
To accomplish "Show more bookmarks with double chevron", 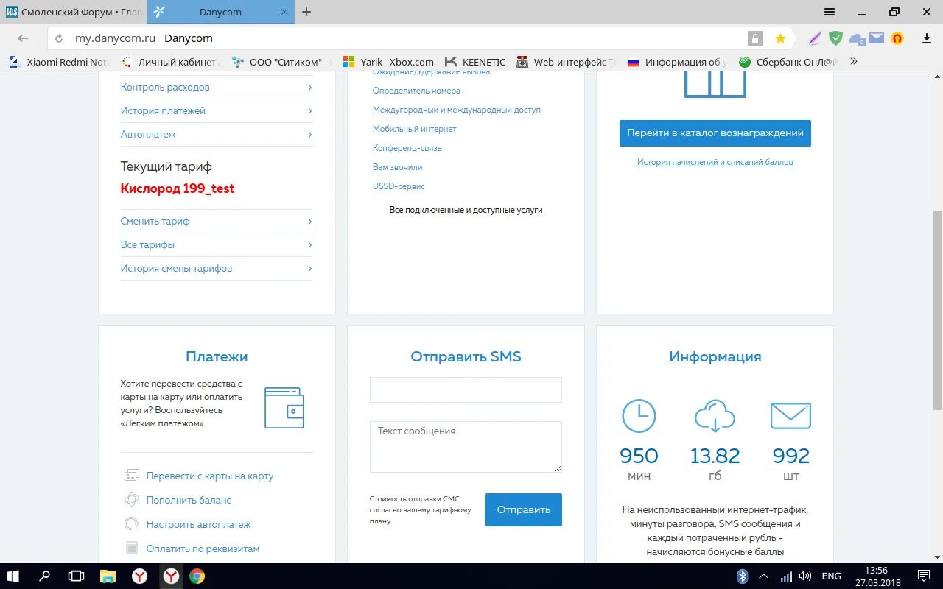I will point(854,62).
